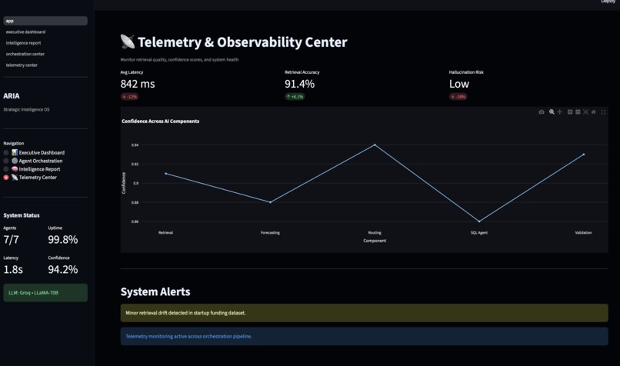Click the LLM: Groq LLaMA-70B status box

[x=45, y=293]
